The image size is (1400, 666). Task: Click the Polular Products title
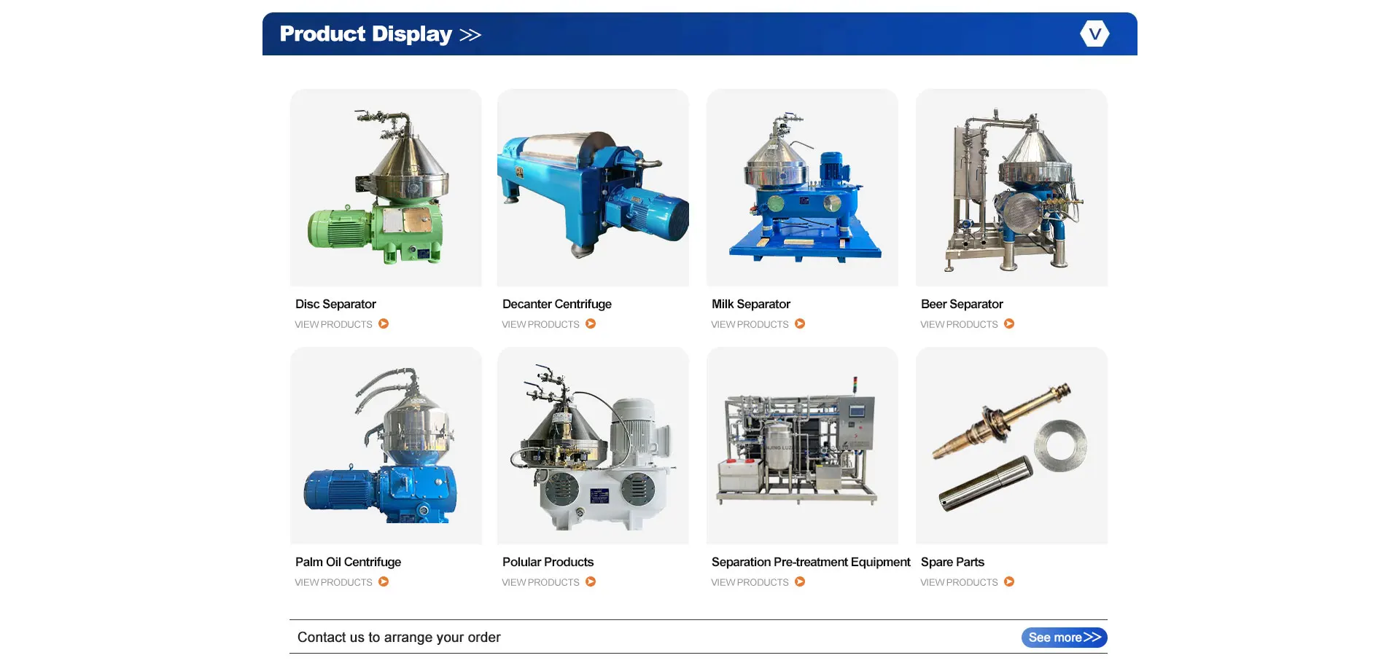(548, 562)
